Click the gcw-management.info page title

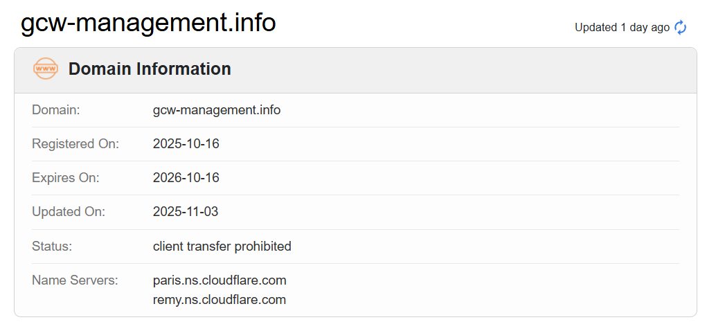[148, 24]
